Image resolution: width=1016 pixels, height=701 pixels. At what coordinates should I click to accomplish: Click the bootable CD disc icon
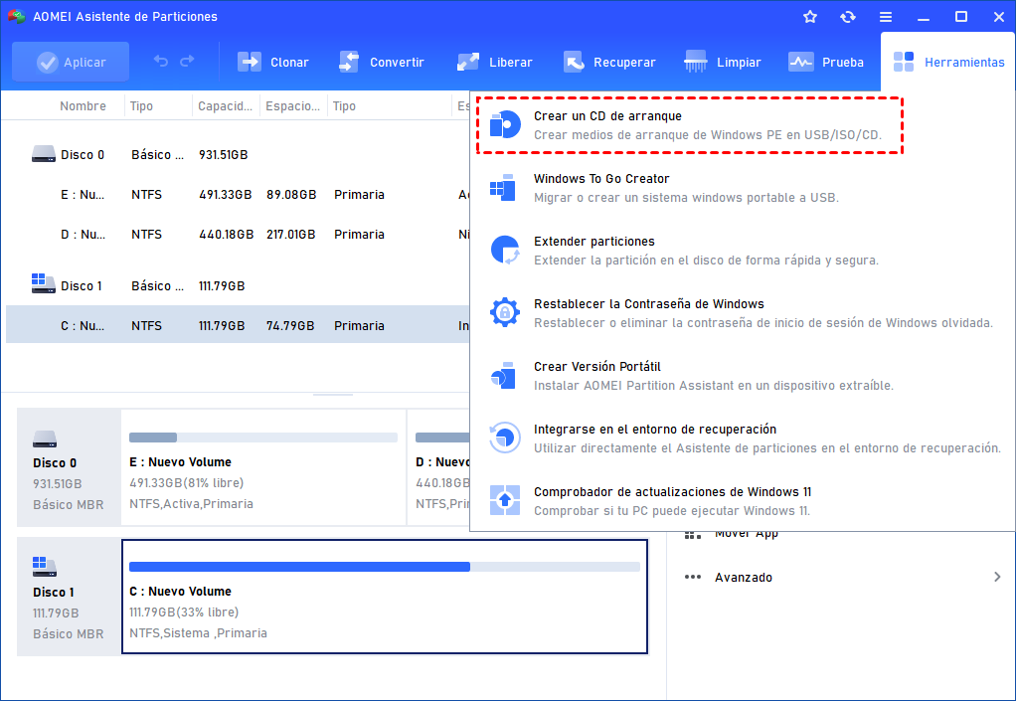(505, 124)
